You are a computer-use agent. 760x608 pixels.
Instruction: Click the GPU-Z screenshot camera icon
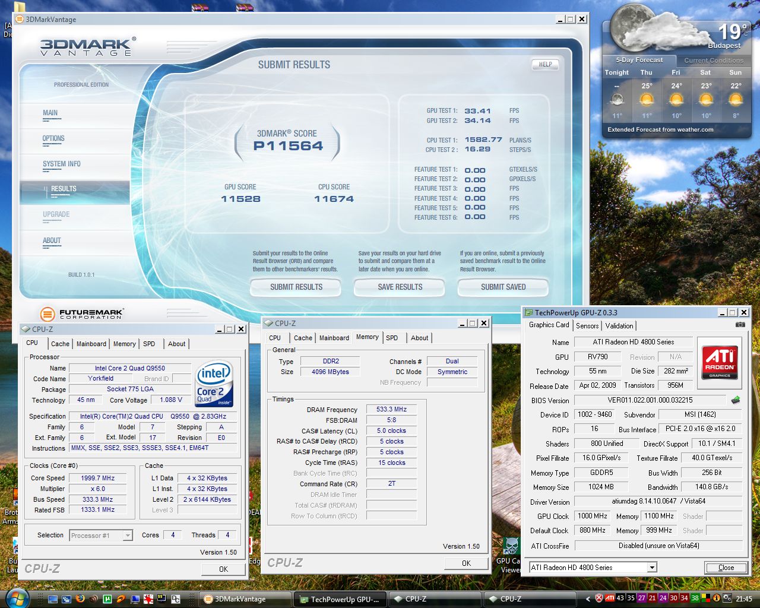coord(740,325)
